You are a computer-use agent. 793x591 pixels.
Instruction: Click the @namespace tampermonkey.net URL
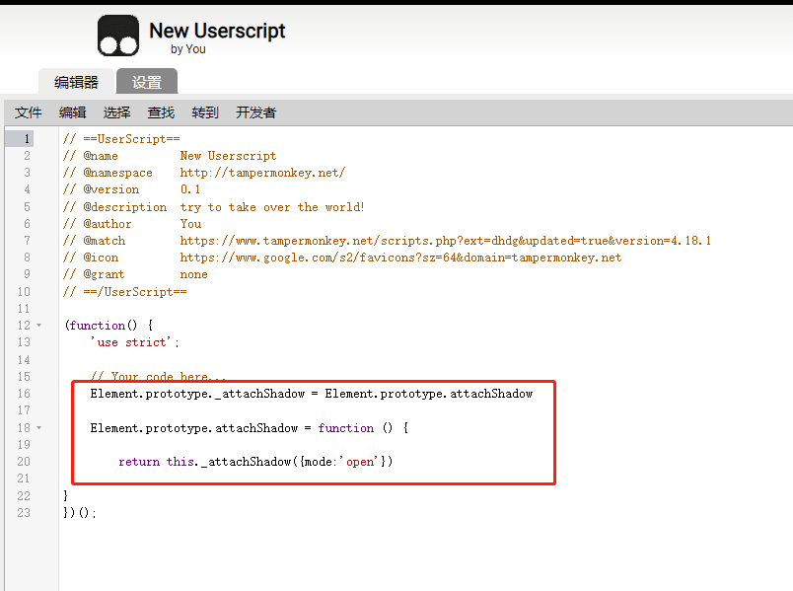tap(261, 172)
